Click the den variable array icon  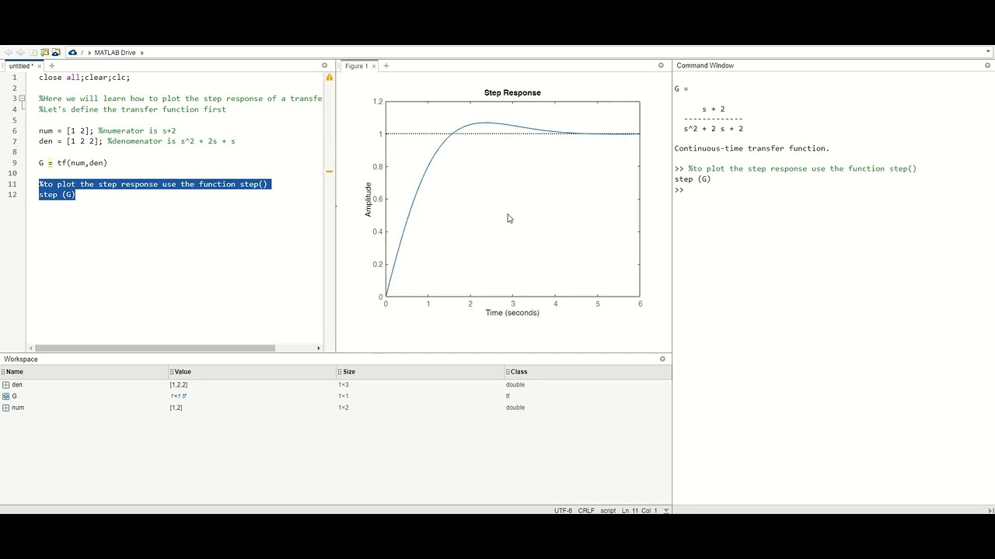pos(6,385)
